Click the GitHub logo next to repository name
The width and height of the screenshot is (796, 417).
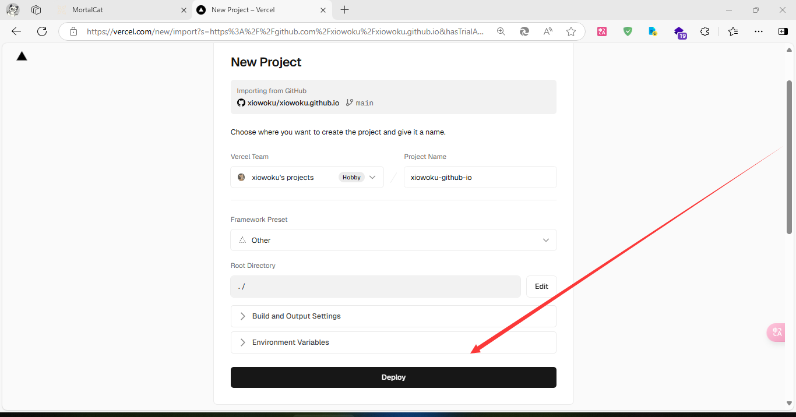coord(241,103)
